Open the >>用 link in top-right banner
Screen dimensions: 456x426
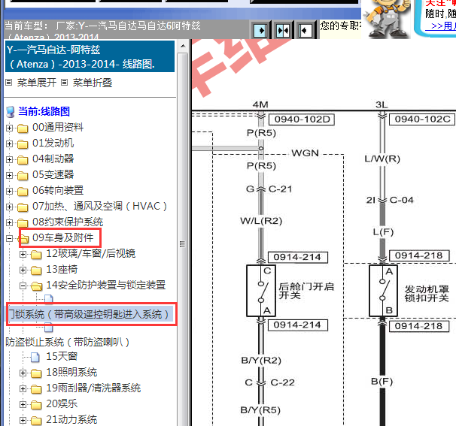point(442,26)
